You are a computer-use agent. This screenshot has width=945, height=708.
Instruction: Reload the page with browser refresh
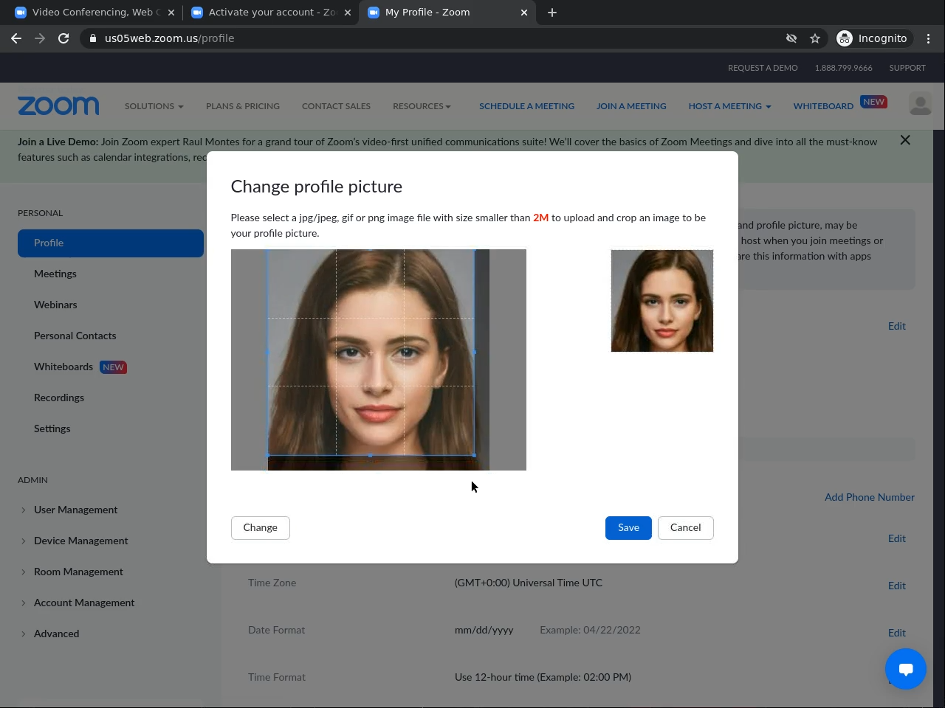tap(63, 38)
